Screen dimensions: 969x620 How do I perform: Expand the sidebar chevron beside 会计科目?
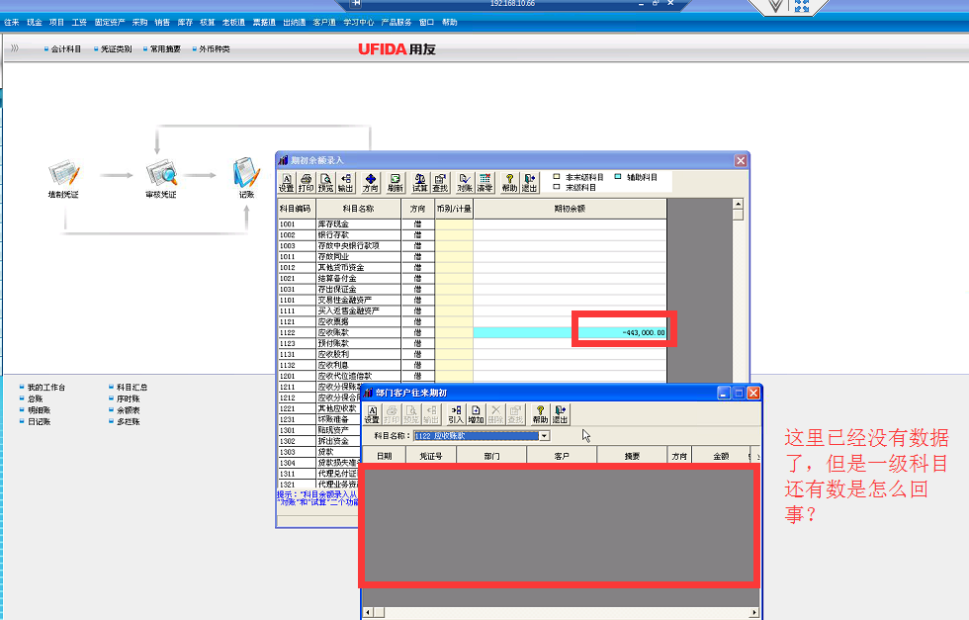click(x=14, y=48)
